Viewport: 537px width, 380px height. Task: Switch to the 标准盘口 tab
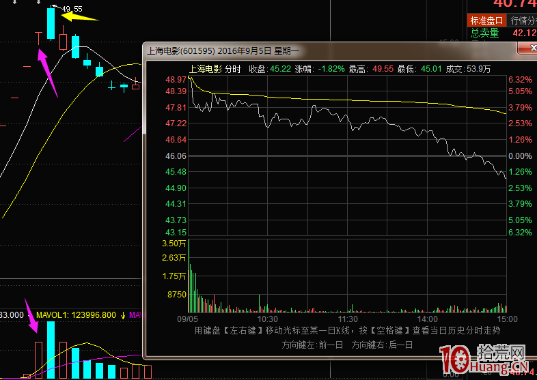click(x=486, y=20)
